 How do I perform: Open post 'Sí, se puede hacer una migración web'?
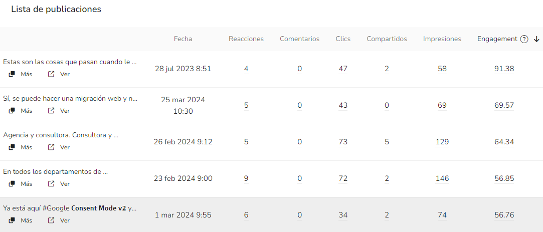click(70, 99)
